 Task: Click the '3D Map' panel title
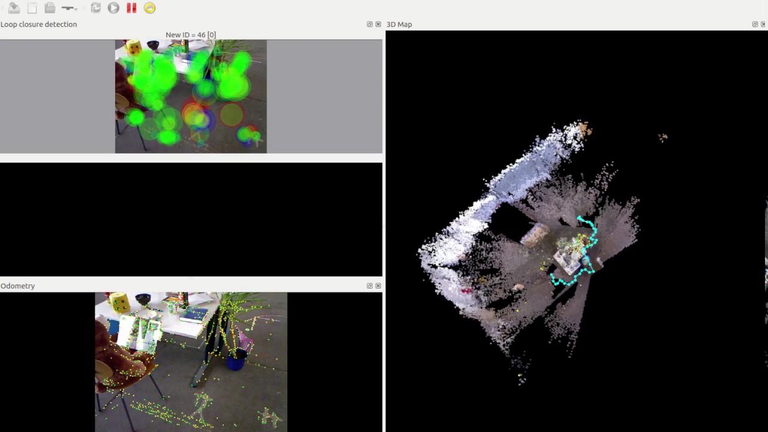click(399, 24)
